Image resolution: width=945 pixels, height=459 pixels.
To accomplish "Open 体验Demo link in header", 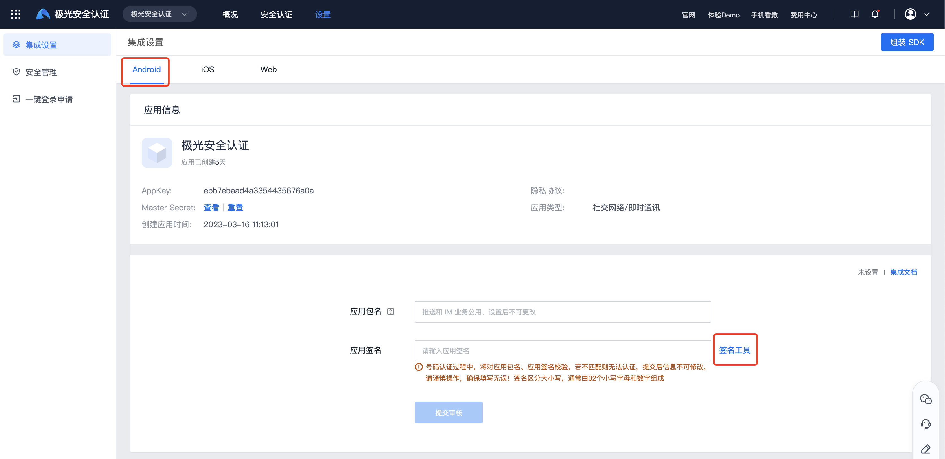I will [723, 15].
